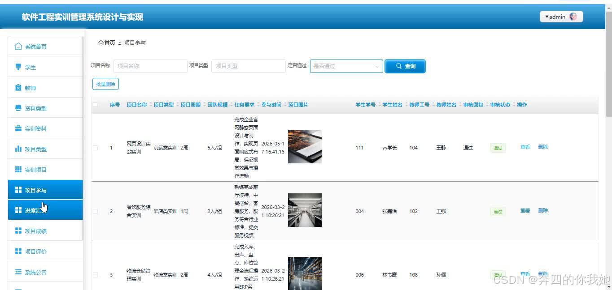Sort the table by 学生学号 column
This screenshot has width=612, height=290.
(380, 105)
